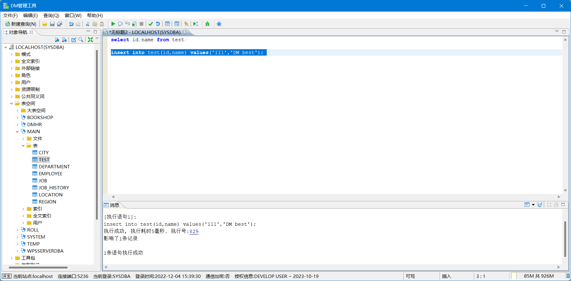Minimize the SQL editor panel
571x281 pixels.
tap(557, 31)
